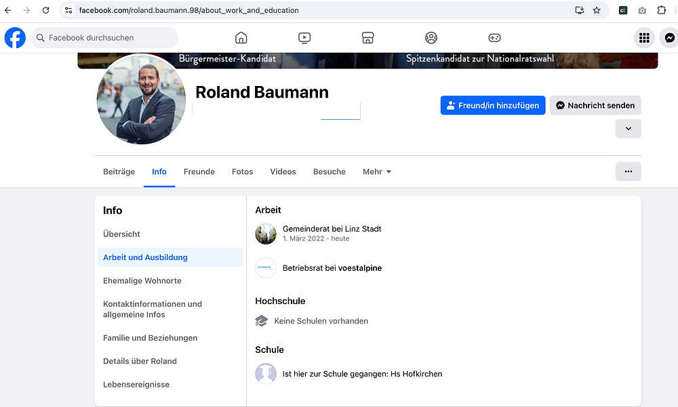
Task: Open the Gaming controller icon
Action: click(494, 38)
